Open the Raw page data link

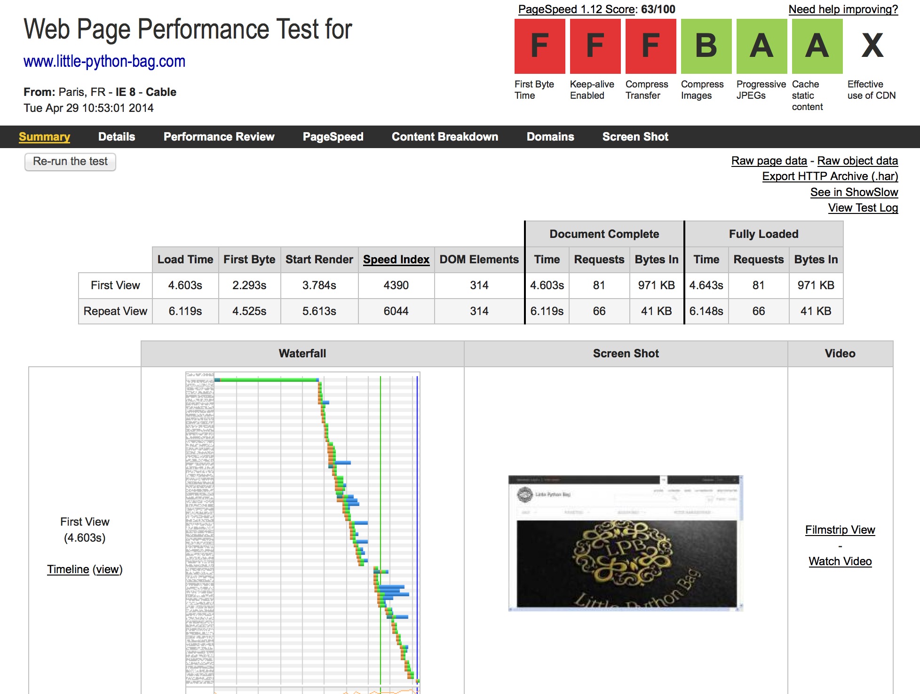click(769, 161)
